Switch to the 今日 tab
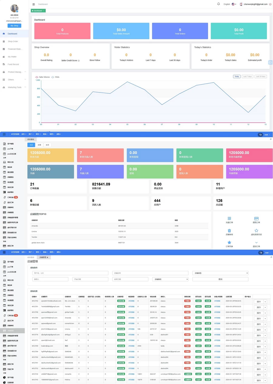 (x=31, y=145)
